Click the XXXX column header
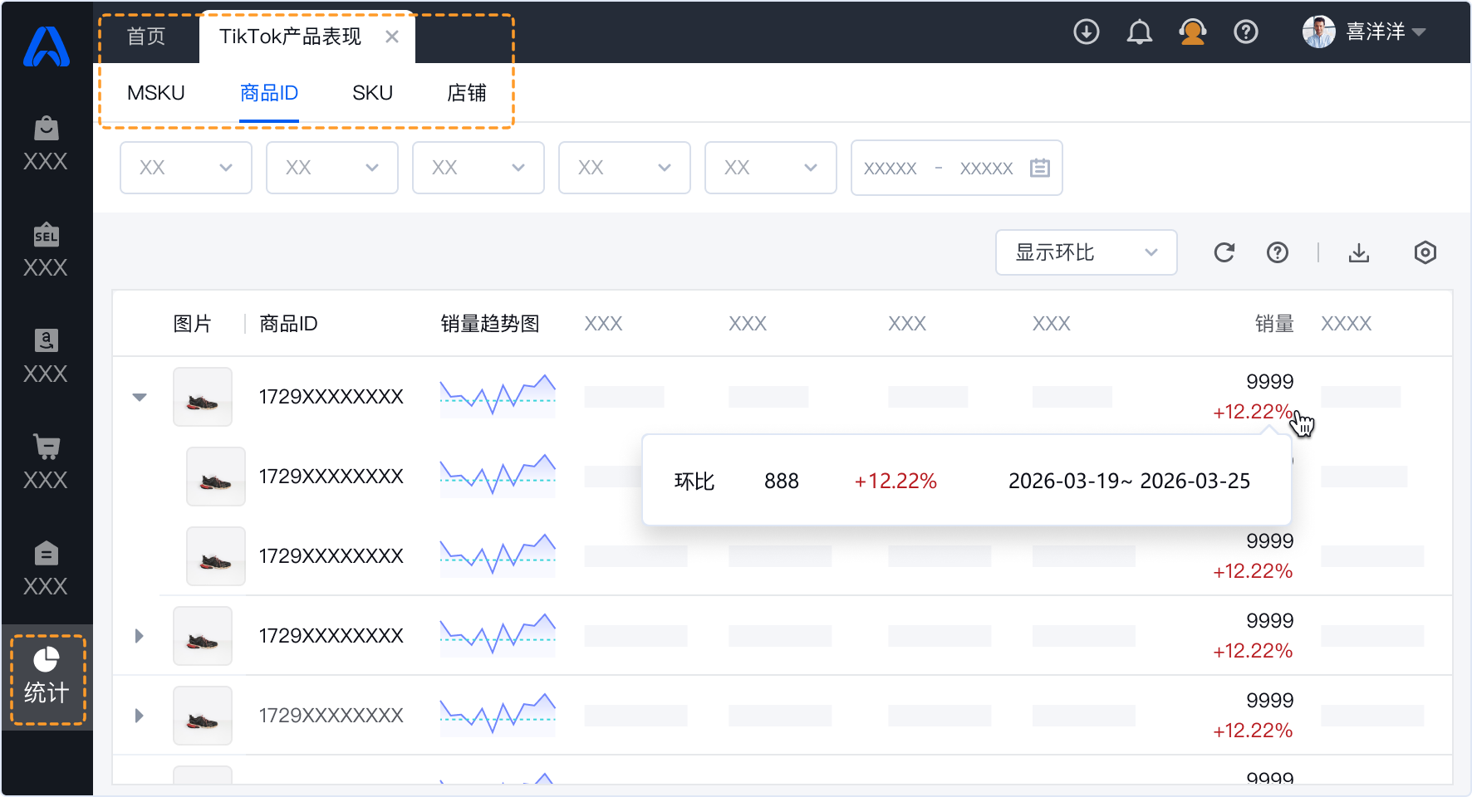1472x797 pixels. [1347, 324]
